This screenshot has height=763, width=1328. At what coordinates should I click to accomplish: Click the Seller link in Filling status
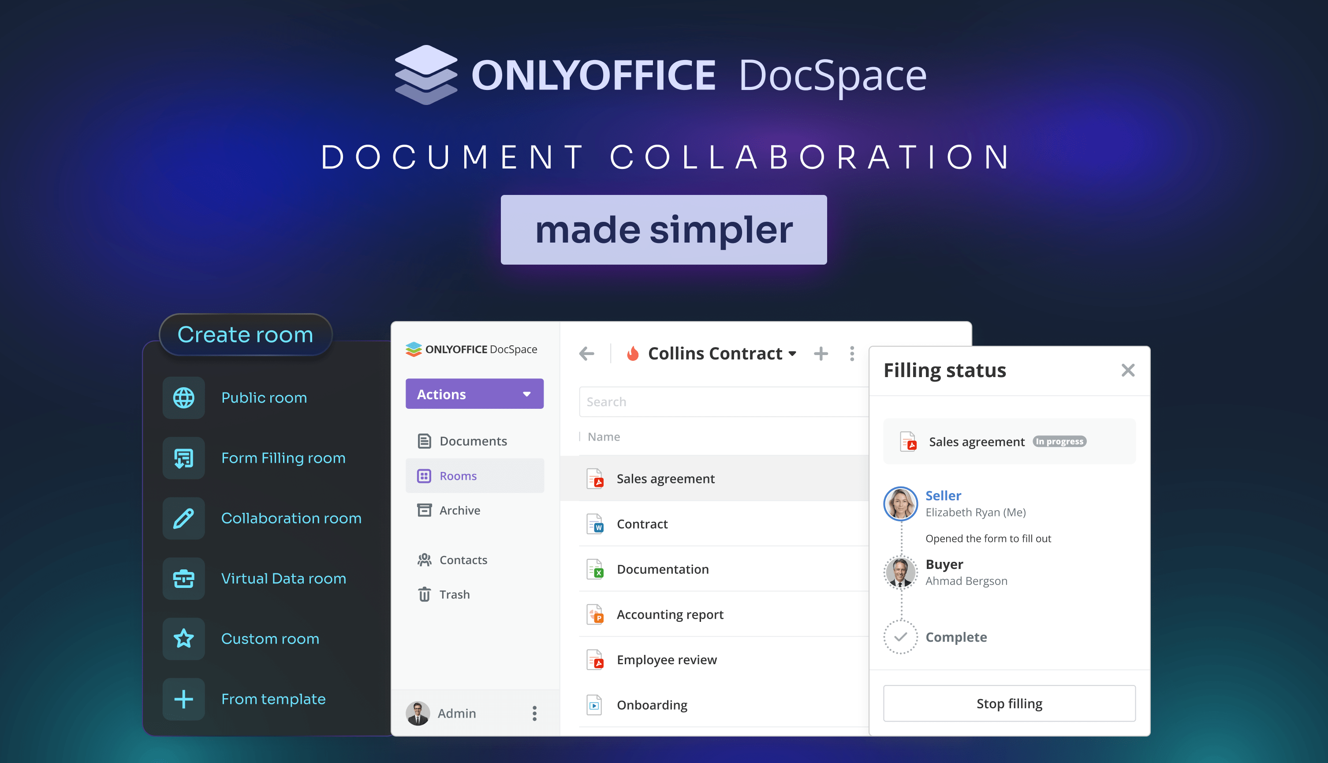pyautogui.click(x=943, y=495)
